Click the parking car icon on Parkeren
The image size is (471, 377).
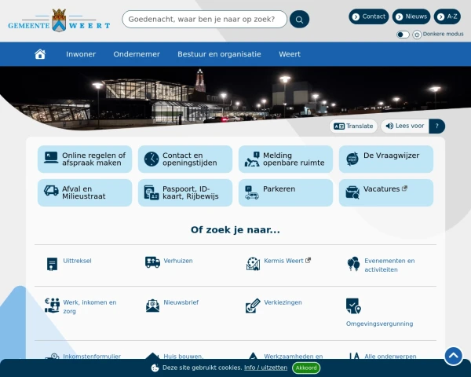click(252, 192)
